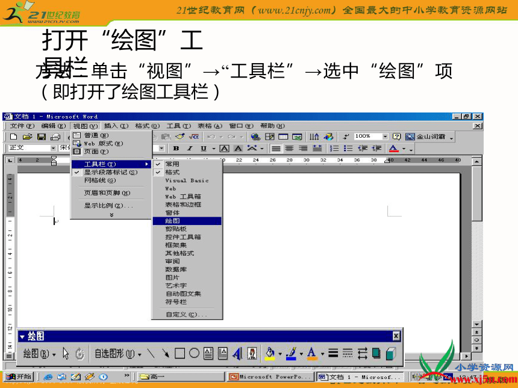Select the Line drawing tool
The height and width of the screenshot is (388, 518).
[151, 354]
